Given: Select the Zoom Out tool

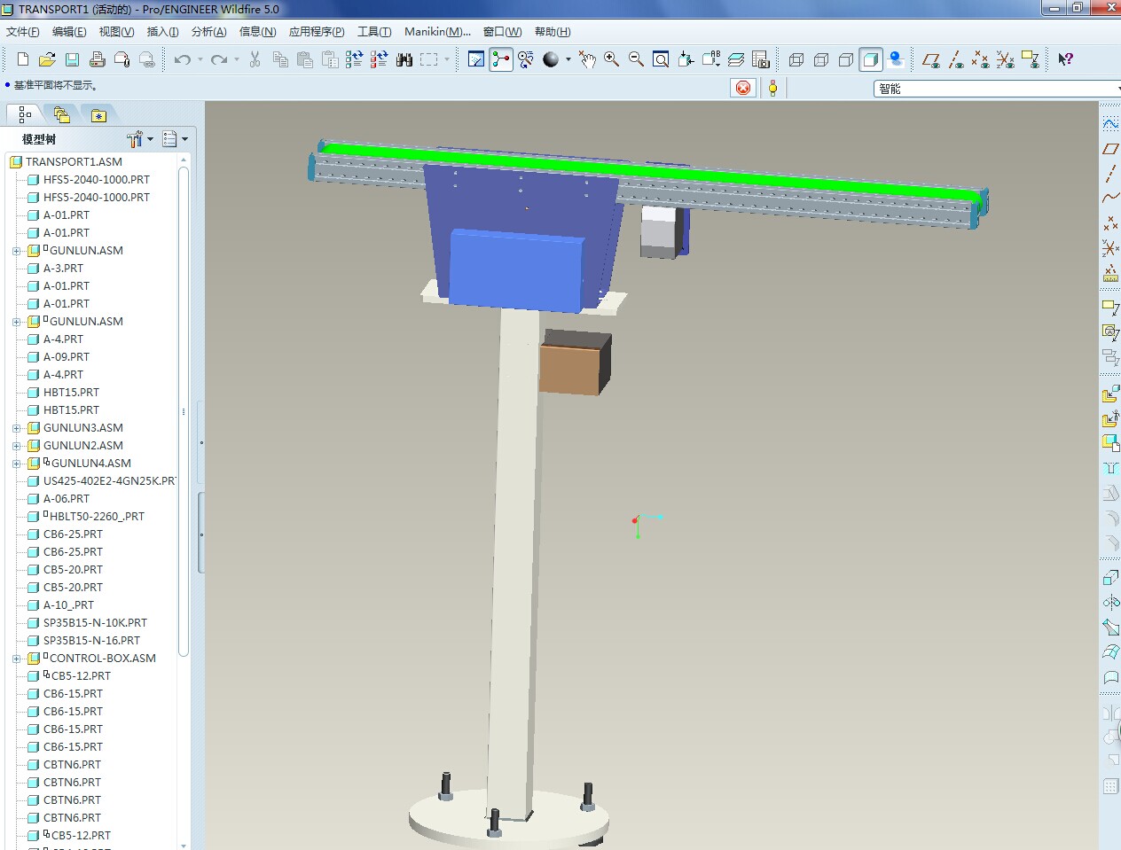Looking at the screenshot, I should 635,59.
